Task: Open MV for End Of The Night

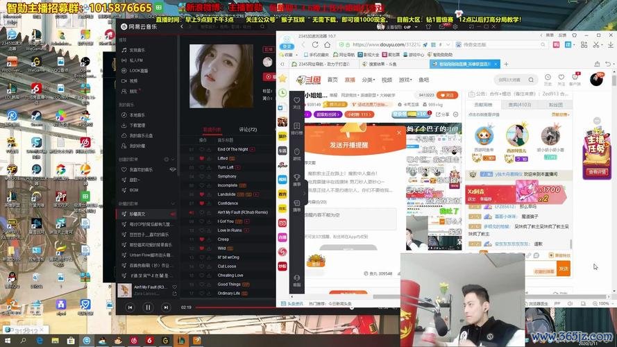Action: [x=252, y=149]
